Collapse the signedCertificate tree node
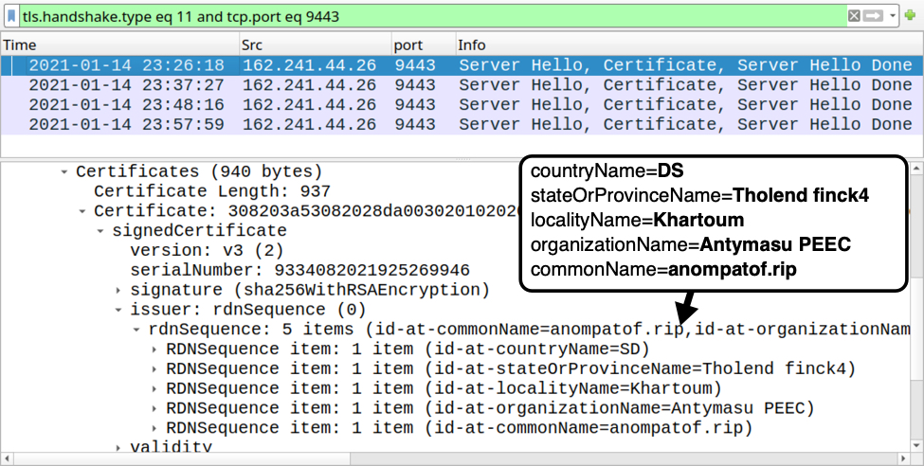Image resolution: width=924 pixels, height=466 pixels. (100, 231)
